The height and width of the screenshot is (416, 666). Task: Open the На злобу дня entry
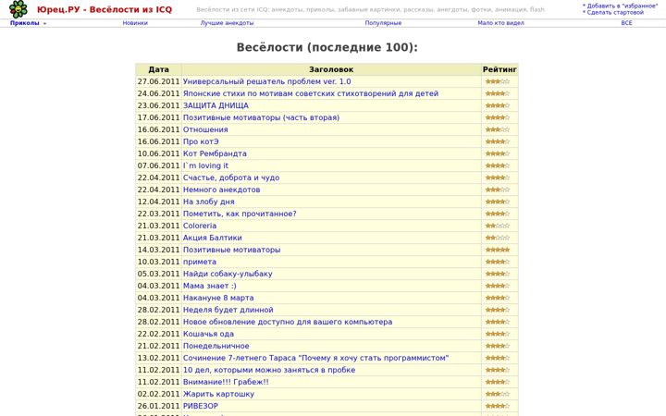208,202
